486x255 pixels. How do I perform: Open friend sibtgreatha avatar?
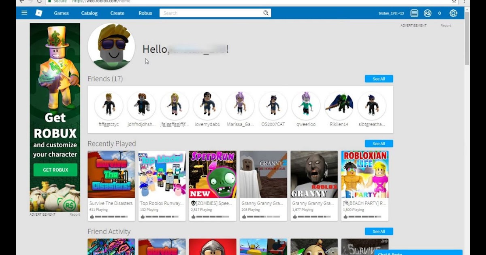click(x=372, y=106)
